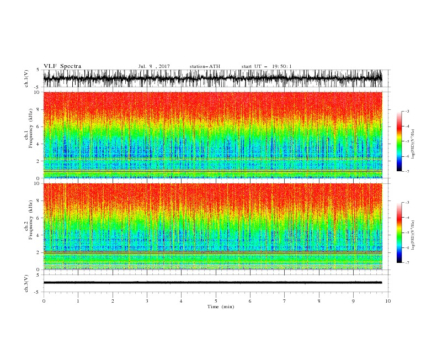Click time axis tick label "1"

78,301
